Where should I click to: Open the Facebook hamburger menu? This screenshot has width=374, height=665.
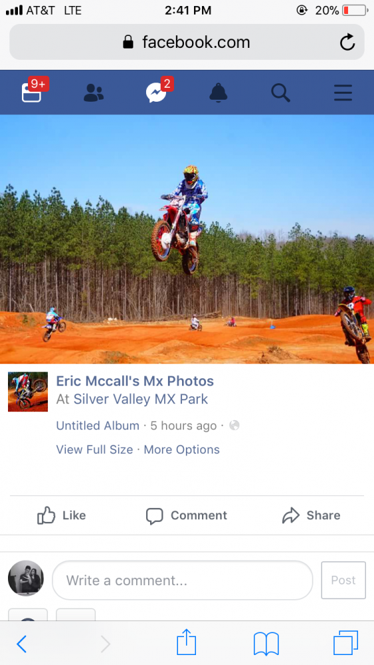pyautogui.click(x=343, y=92)
